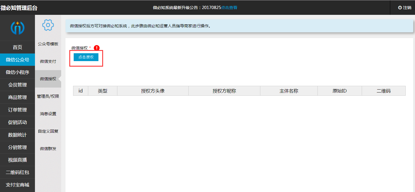Open 促销活动 menu item
The height and width of the screenshot is (192, 415).
[x=17, y=122]
